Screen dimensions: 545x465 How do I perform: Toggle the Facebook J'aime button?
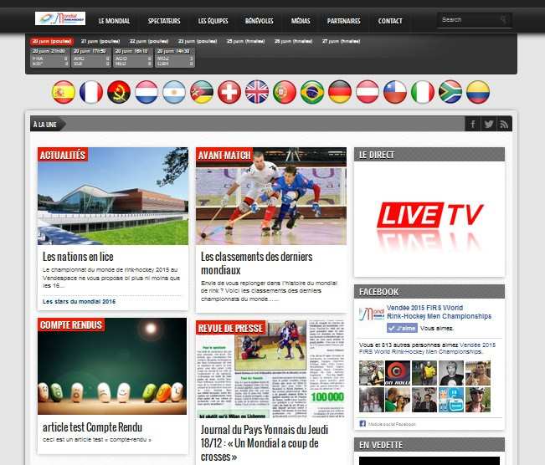click(402, 329)
